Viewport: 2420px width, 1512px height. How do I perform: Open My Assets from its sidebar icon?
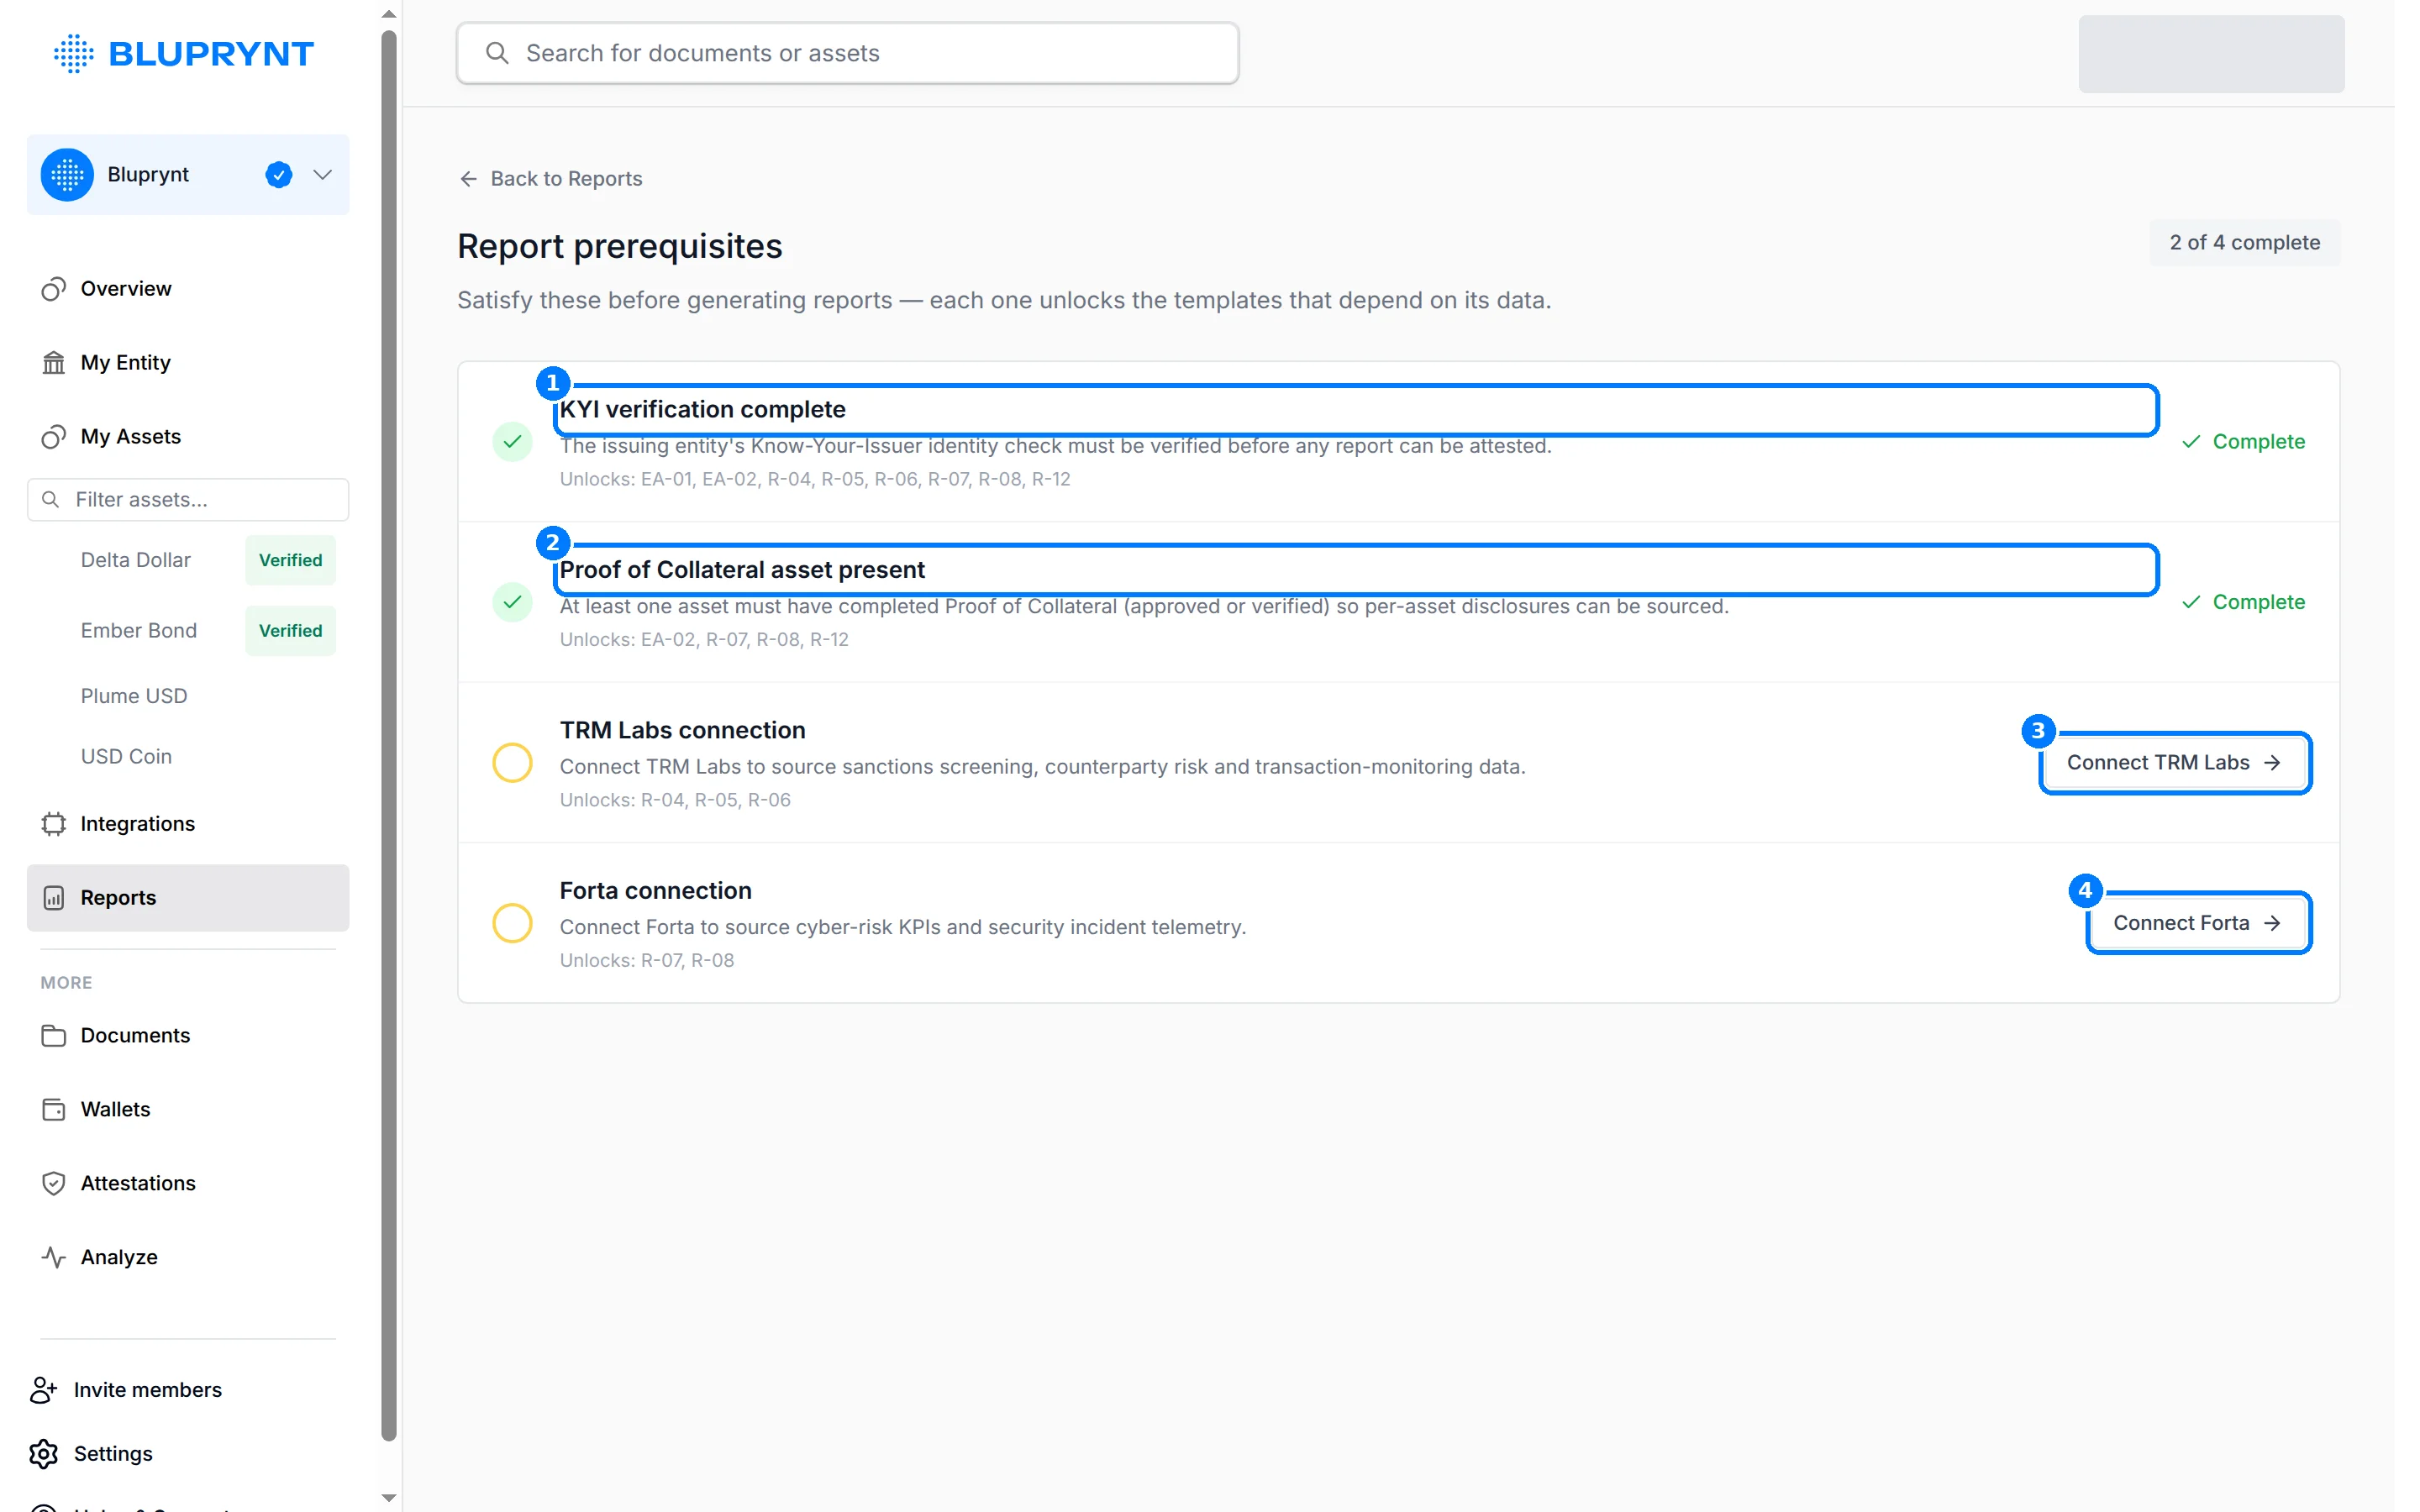[53, 437]
